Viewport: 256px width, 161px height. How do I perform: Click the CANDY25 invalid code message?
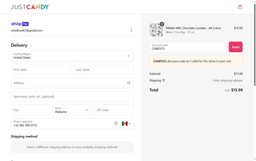click(196, 61)
